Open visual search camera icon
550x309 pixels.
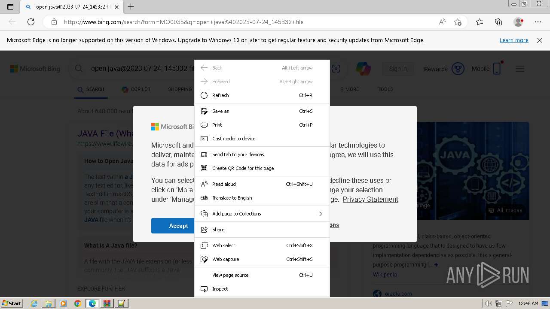(x=336, y=69)
